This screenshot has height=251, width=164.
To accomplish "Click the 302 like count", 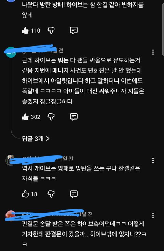I will click(x=36, y=117).
